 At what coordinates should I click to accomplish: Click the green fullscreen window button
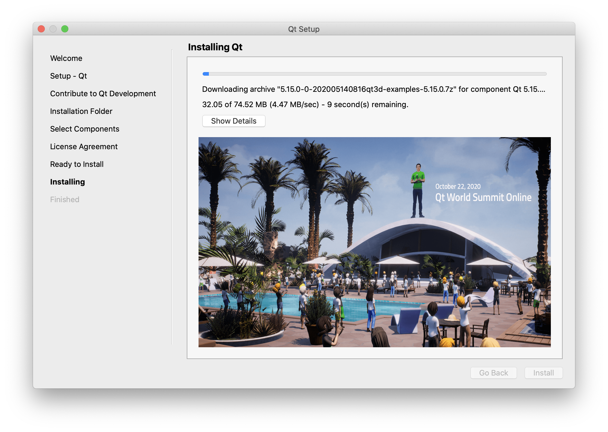pyautogui.click(x=65, y=29)
